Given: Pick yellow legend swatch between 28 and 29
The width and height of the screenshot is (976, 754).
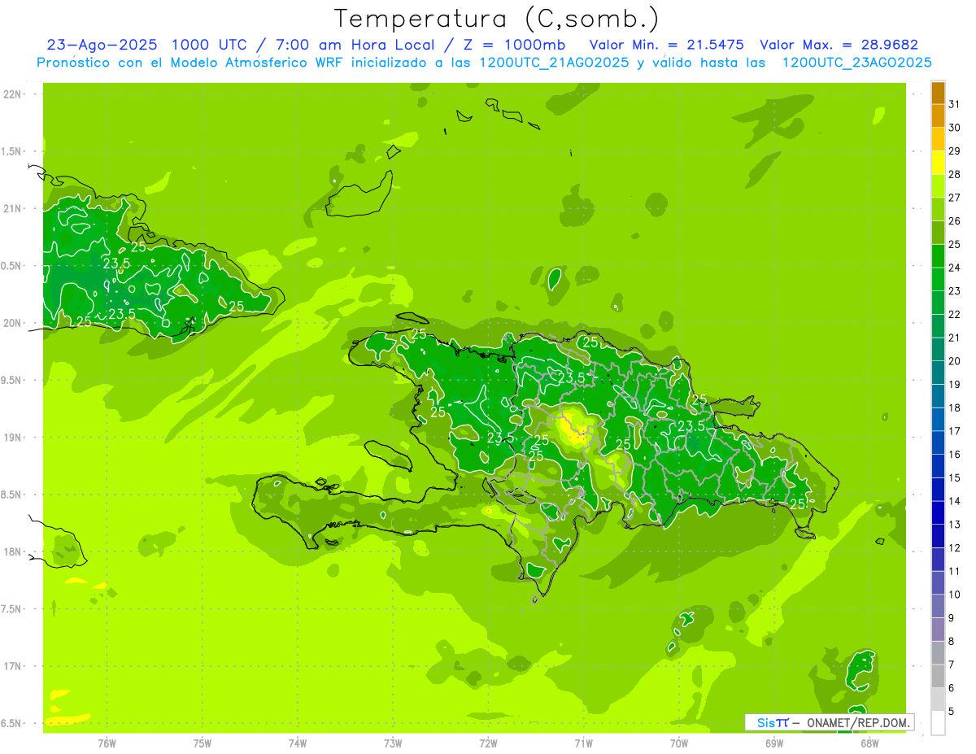Looking at the screenshot, I should click(x=938, y=163).
